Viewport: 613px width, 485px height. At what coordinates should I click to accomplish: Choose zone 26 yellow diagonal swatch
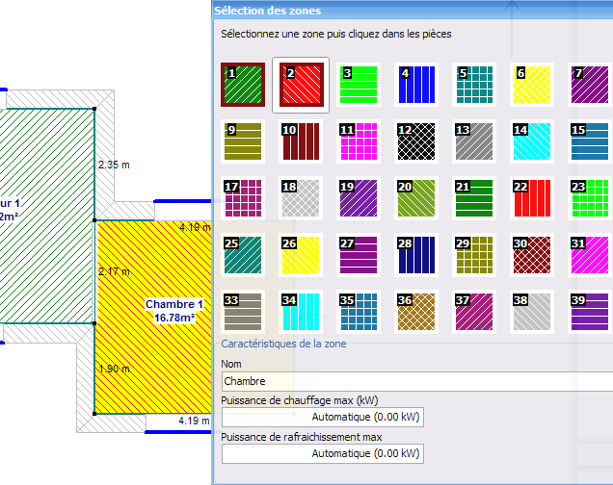[x=301, y=255]
